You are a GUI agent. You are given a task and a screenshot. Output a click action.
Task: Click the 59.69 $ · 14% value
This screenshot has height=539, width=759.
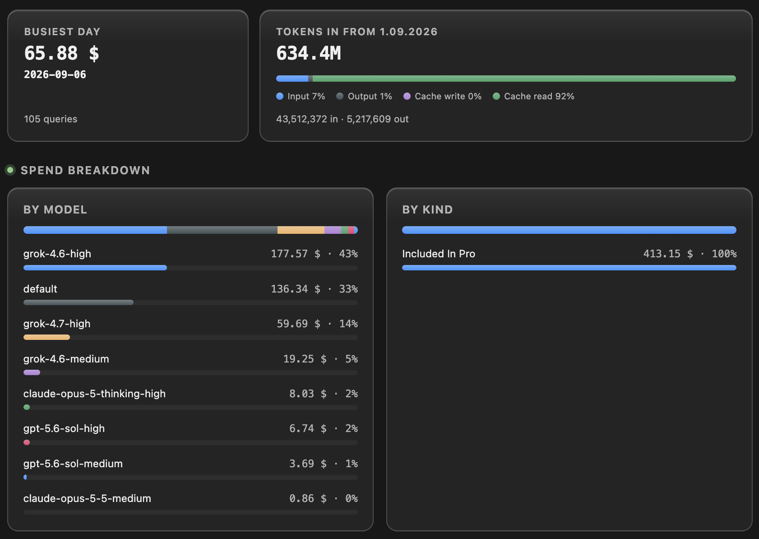317,324
